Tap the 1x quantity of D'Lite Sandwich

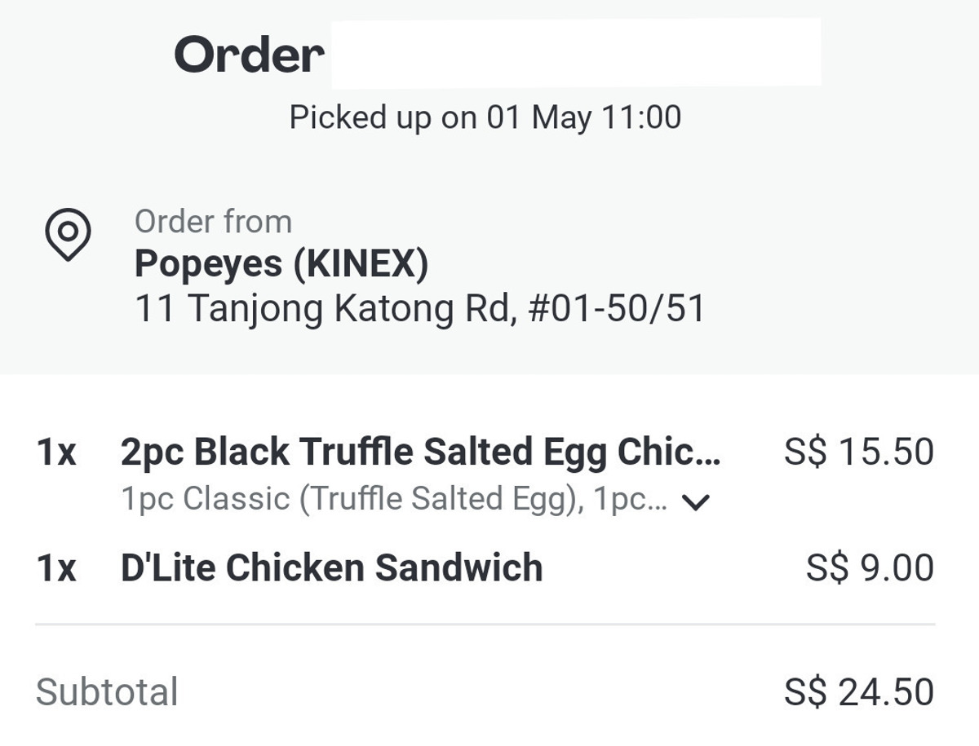56,568
